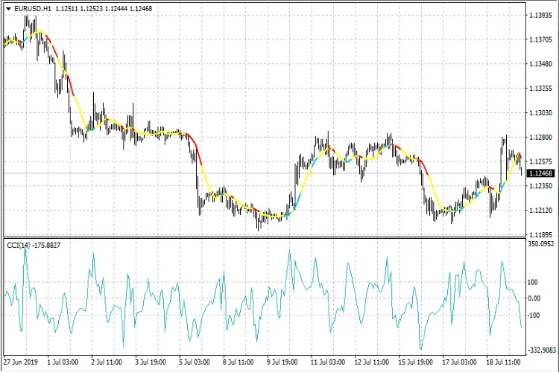Click the small triangle before EURUSD,H1
559x372 pixels.
pyautogui.click(x=7, y=9)
